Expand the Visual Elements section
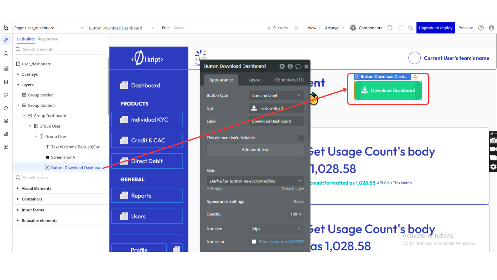 [18, 188]
